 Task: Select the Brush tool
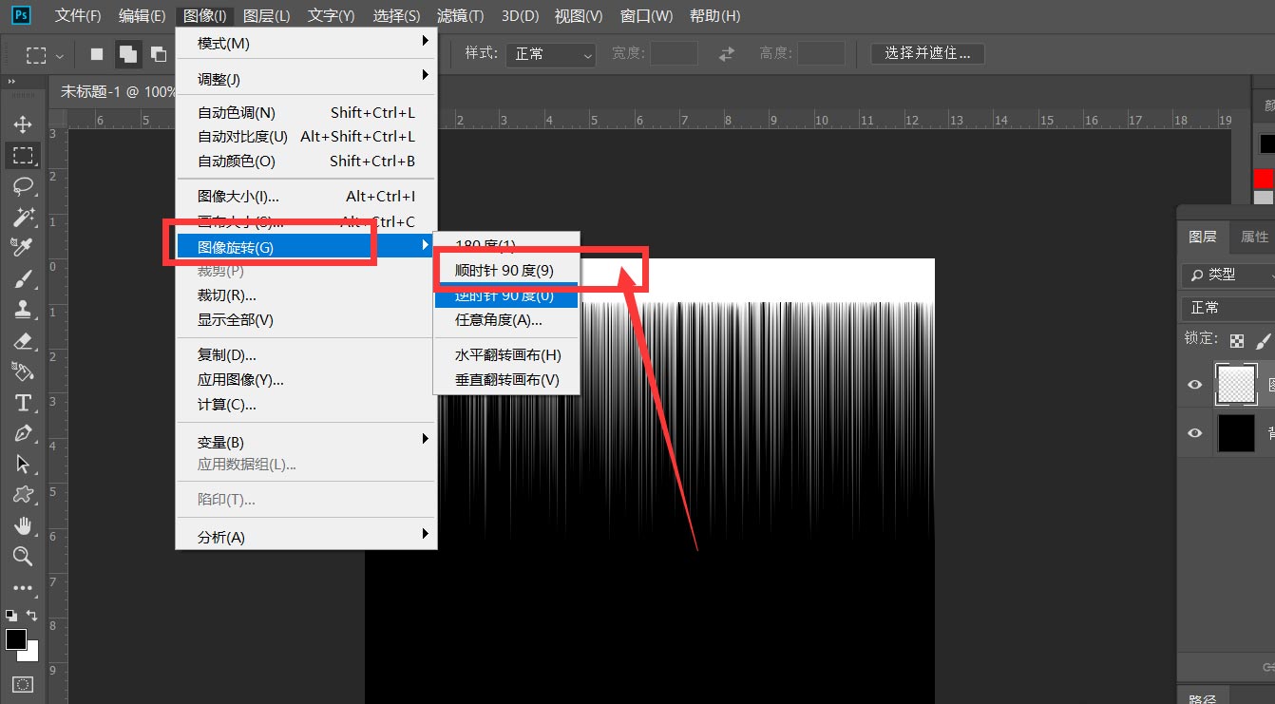[x=23, y=278]
